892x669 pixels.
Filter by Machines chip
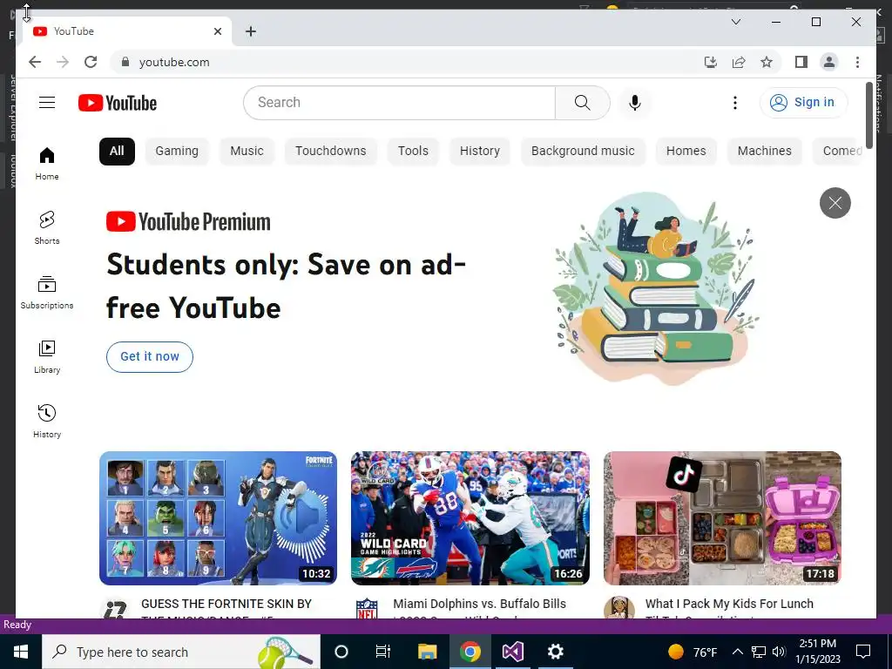click(765, 151)
